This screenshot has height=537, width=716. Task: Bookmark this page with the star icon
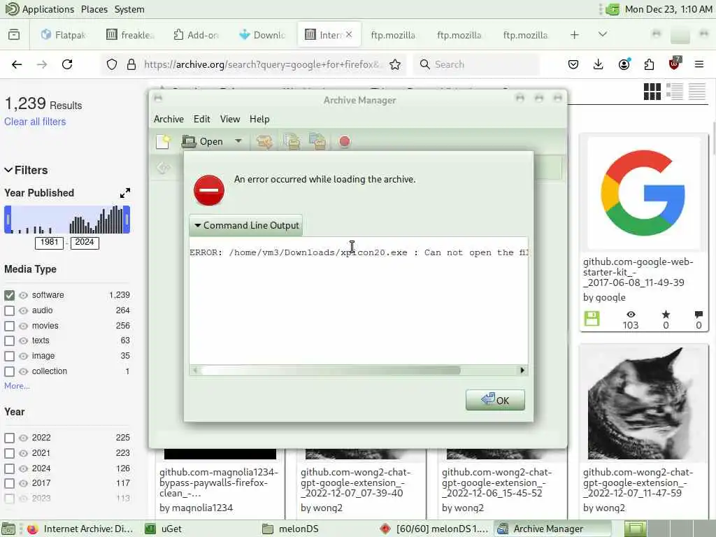click(395, 64)
